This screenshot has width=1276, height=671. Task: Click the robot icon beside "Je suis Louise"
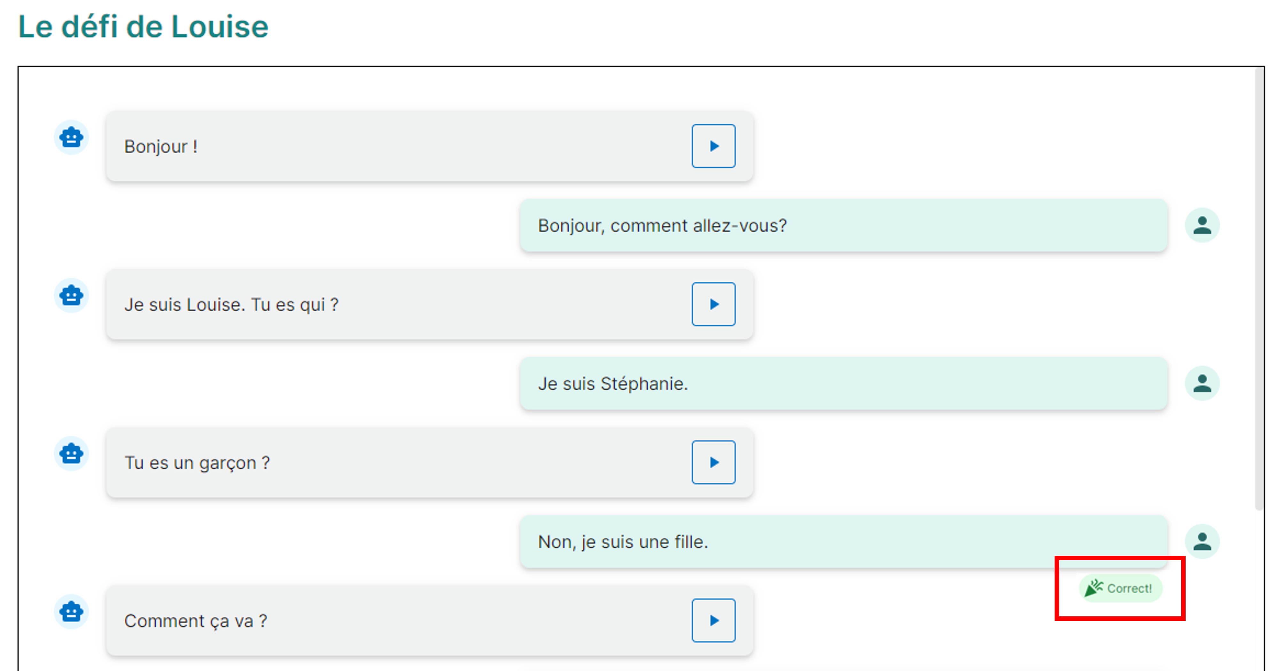71,296
